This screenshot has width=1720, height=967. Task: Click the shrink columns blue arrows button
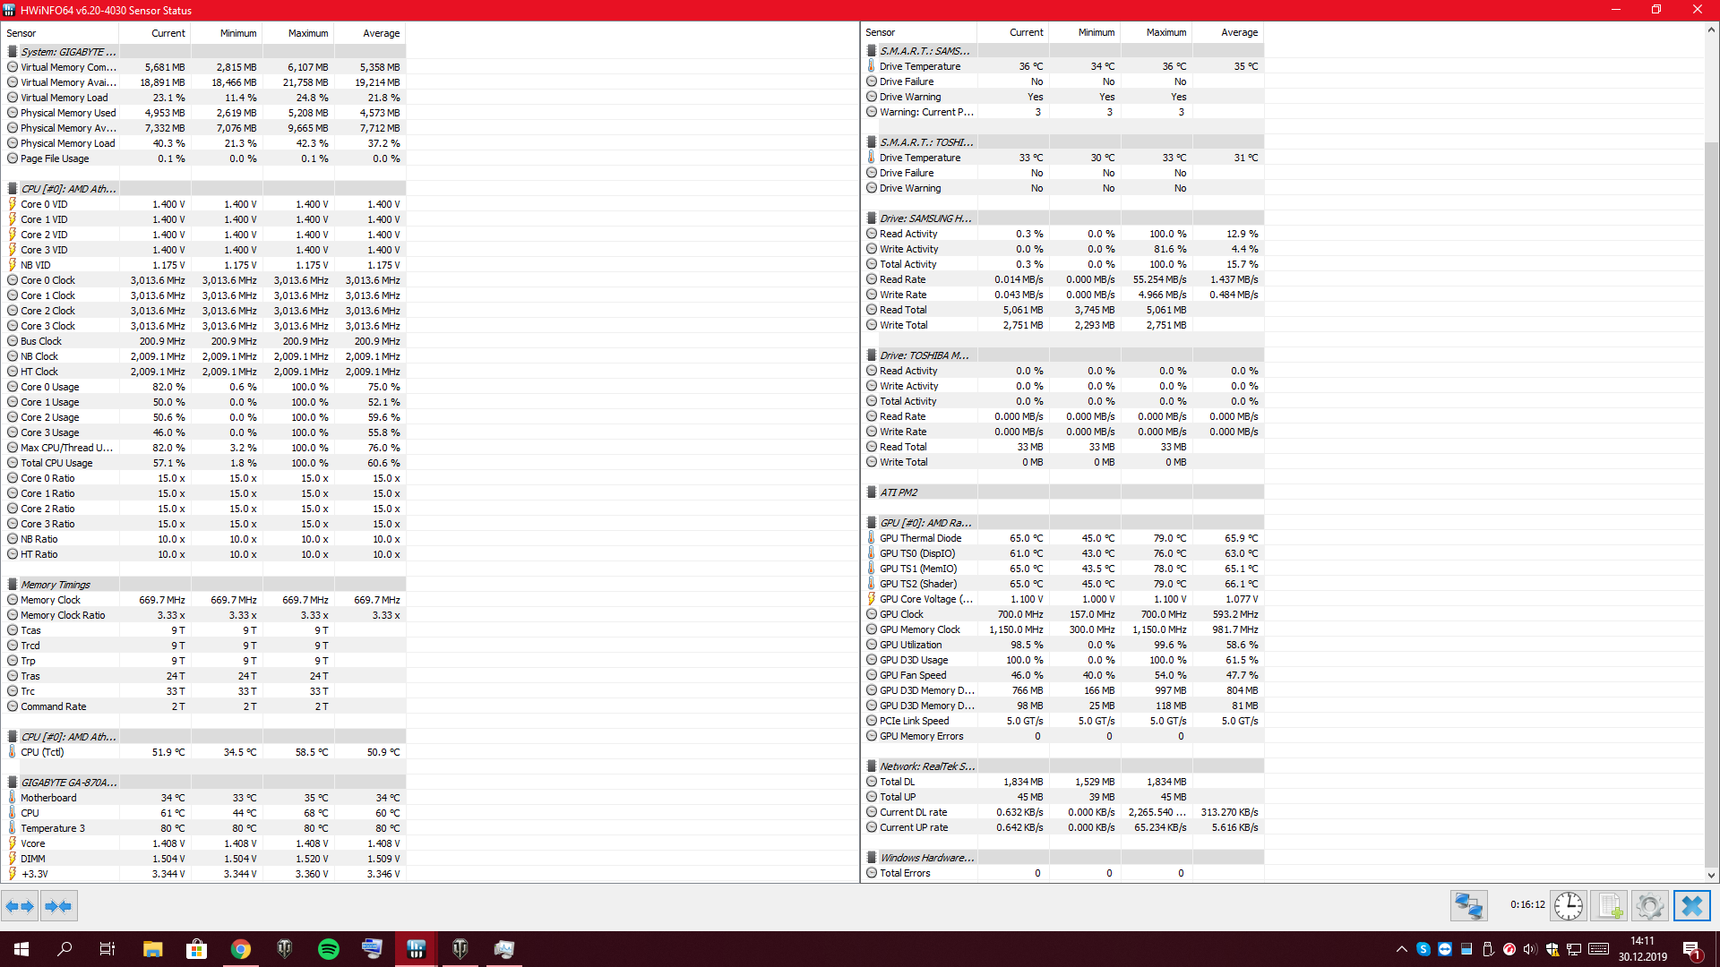tap(58, 906)
